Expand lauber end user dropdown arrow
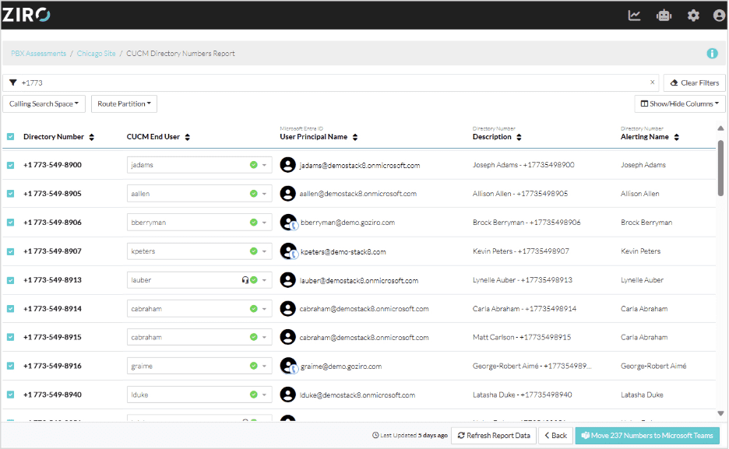729x449 pixels. [x=264, y=280]
